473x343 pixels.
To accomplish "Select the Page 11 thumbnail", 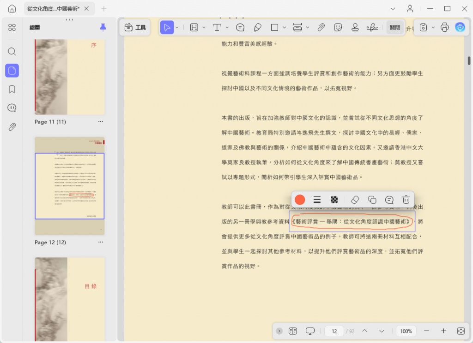I will coord(70,77).
